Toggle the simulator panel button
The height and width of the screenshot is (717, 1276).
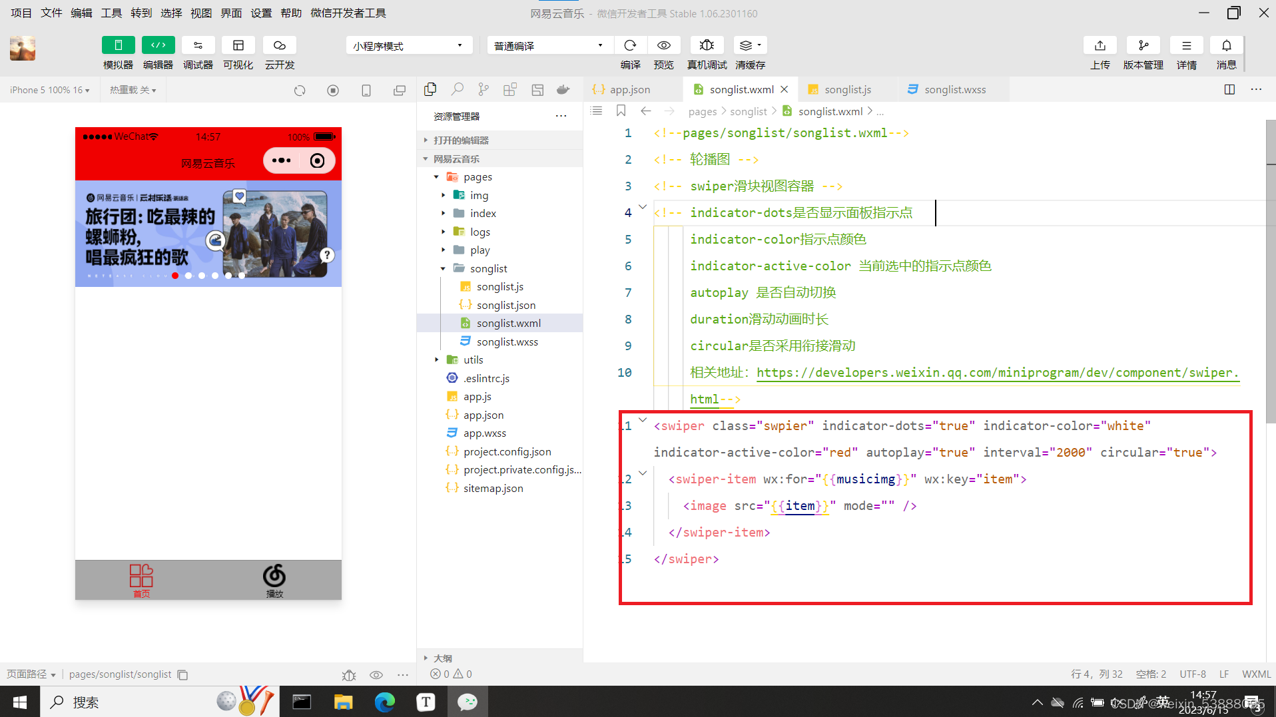119,45
